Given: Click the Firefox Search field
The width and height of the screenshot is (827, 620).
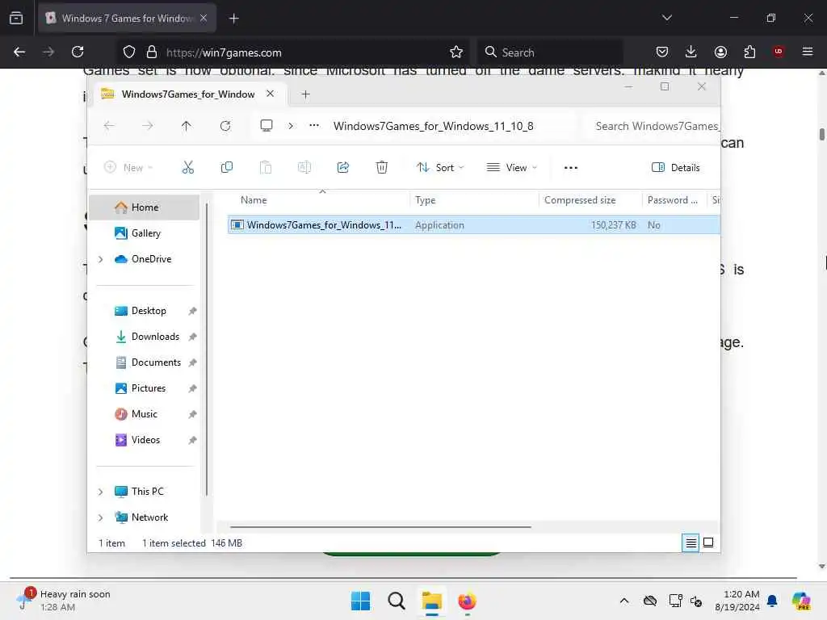Looking at the screenshot, I should (551, 52).
